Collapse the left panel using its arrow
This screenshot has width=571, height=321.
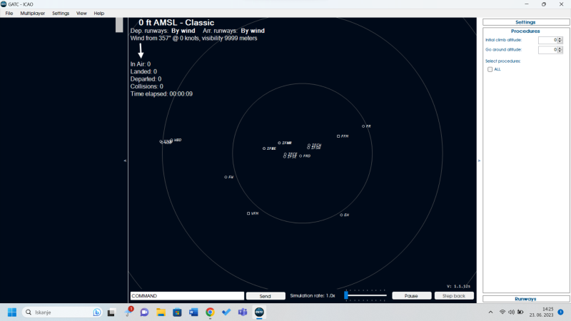pyautogui.click(x=126, y=160)
